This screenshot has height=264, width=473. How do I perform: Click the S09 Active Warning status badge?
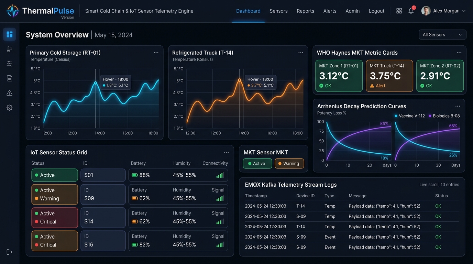click(55, 194)
